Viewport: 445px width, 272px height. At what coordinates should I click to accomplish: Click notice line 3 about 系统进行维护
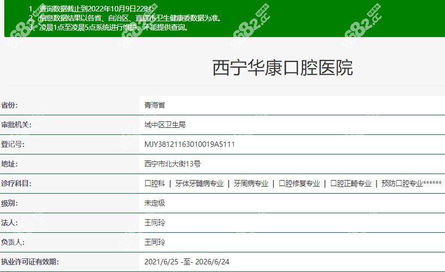[x=108, y=27]
